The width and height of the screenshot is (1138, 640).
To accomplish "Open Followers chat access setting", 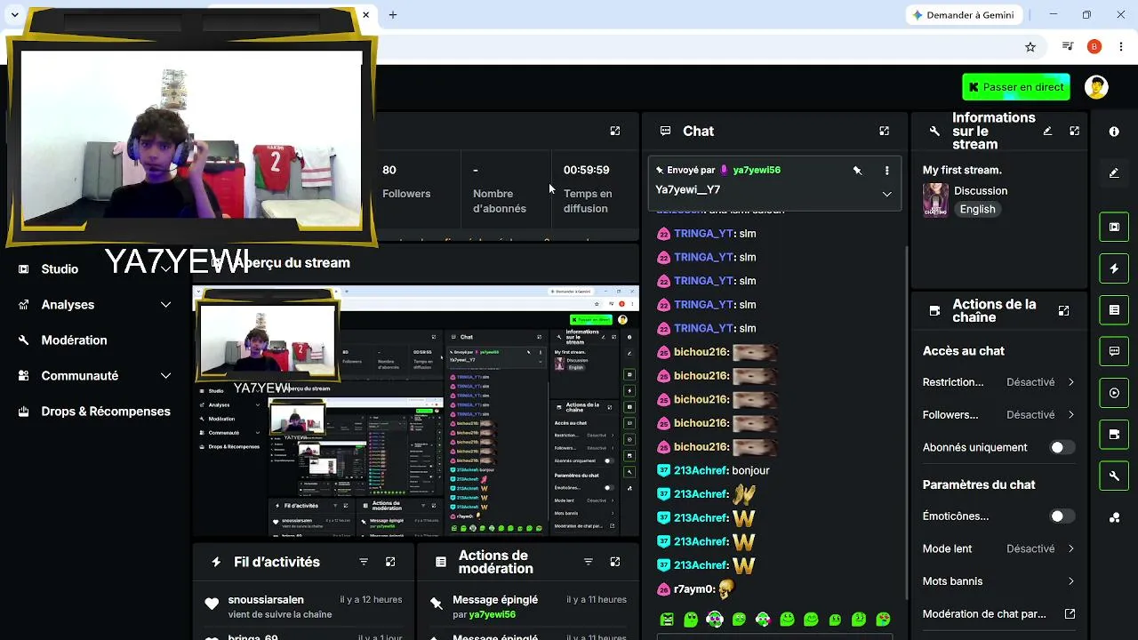I will click(x=999, y=415).
